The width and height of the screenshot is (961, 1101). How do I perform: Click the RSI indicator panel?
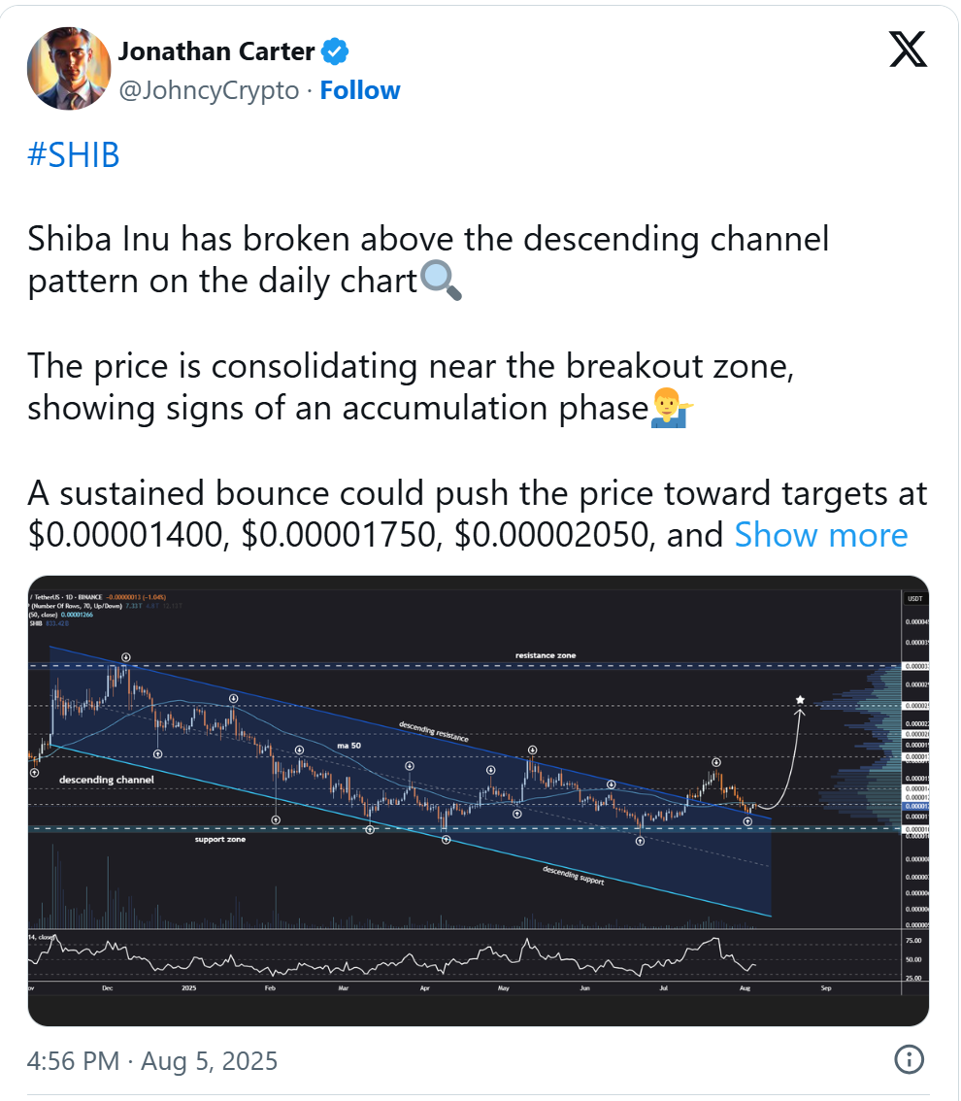click(x=388, y=957)
